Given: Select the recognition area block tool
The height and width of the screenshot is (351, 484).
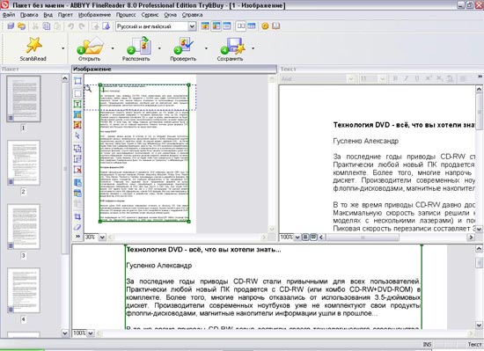Looking at the screenshot, I should [x=77, y=81].
